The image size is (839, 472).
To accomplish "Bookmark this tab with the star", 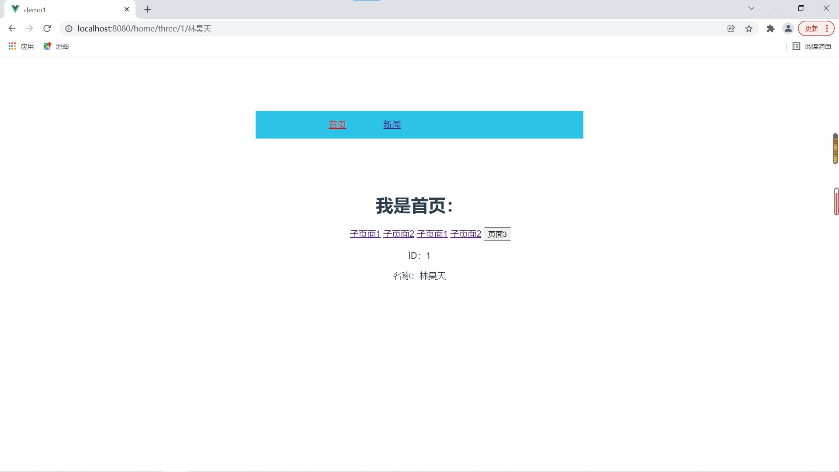I will [x=749, y=28].
